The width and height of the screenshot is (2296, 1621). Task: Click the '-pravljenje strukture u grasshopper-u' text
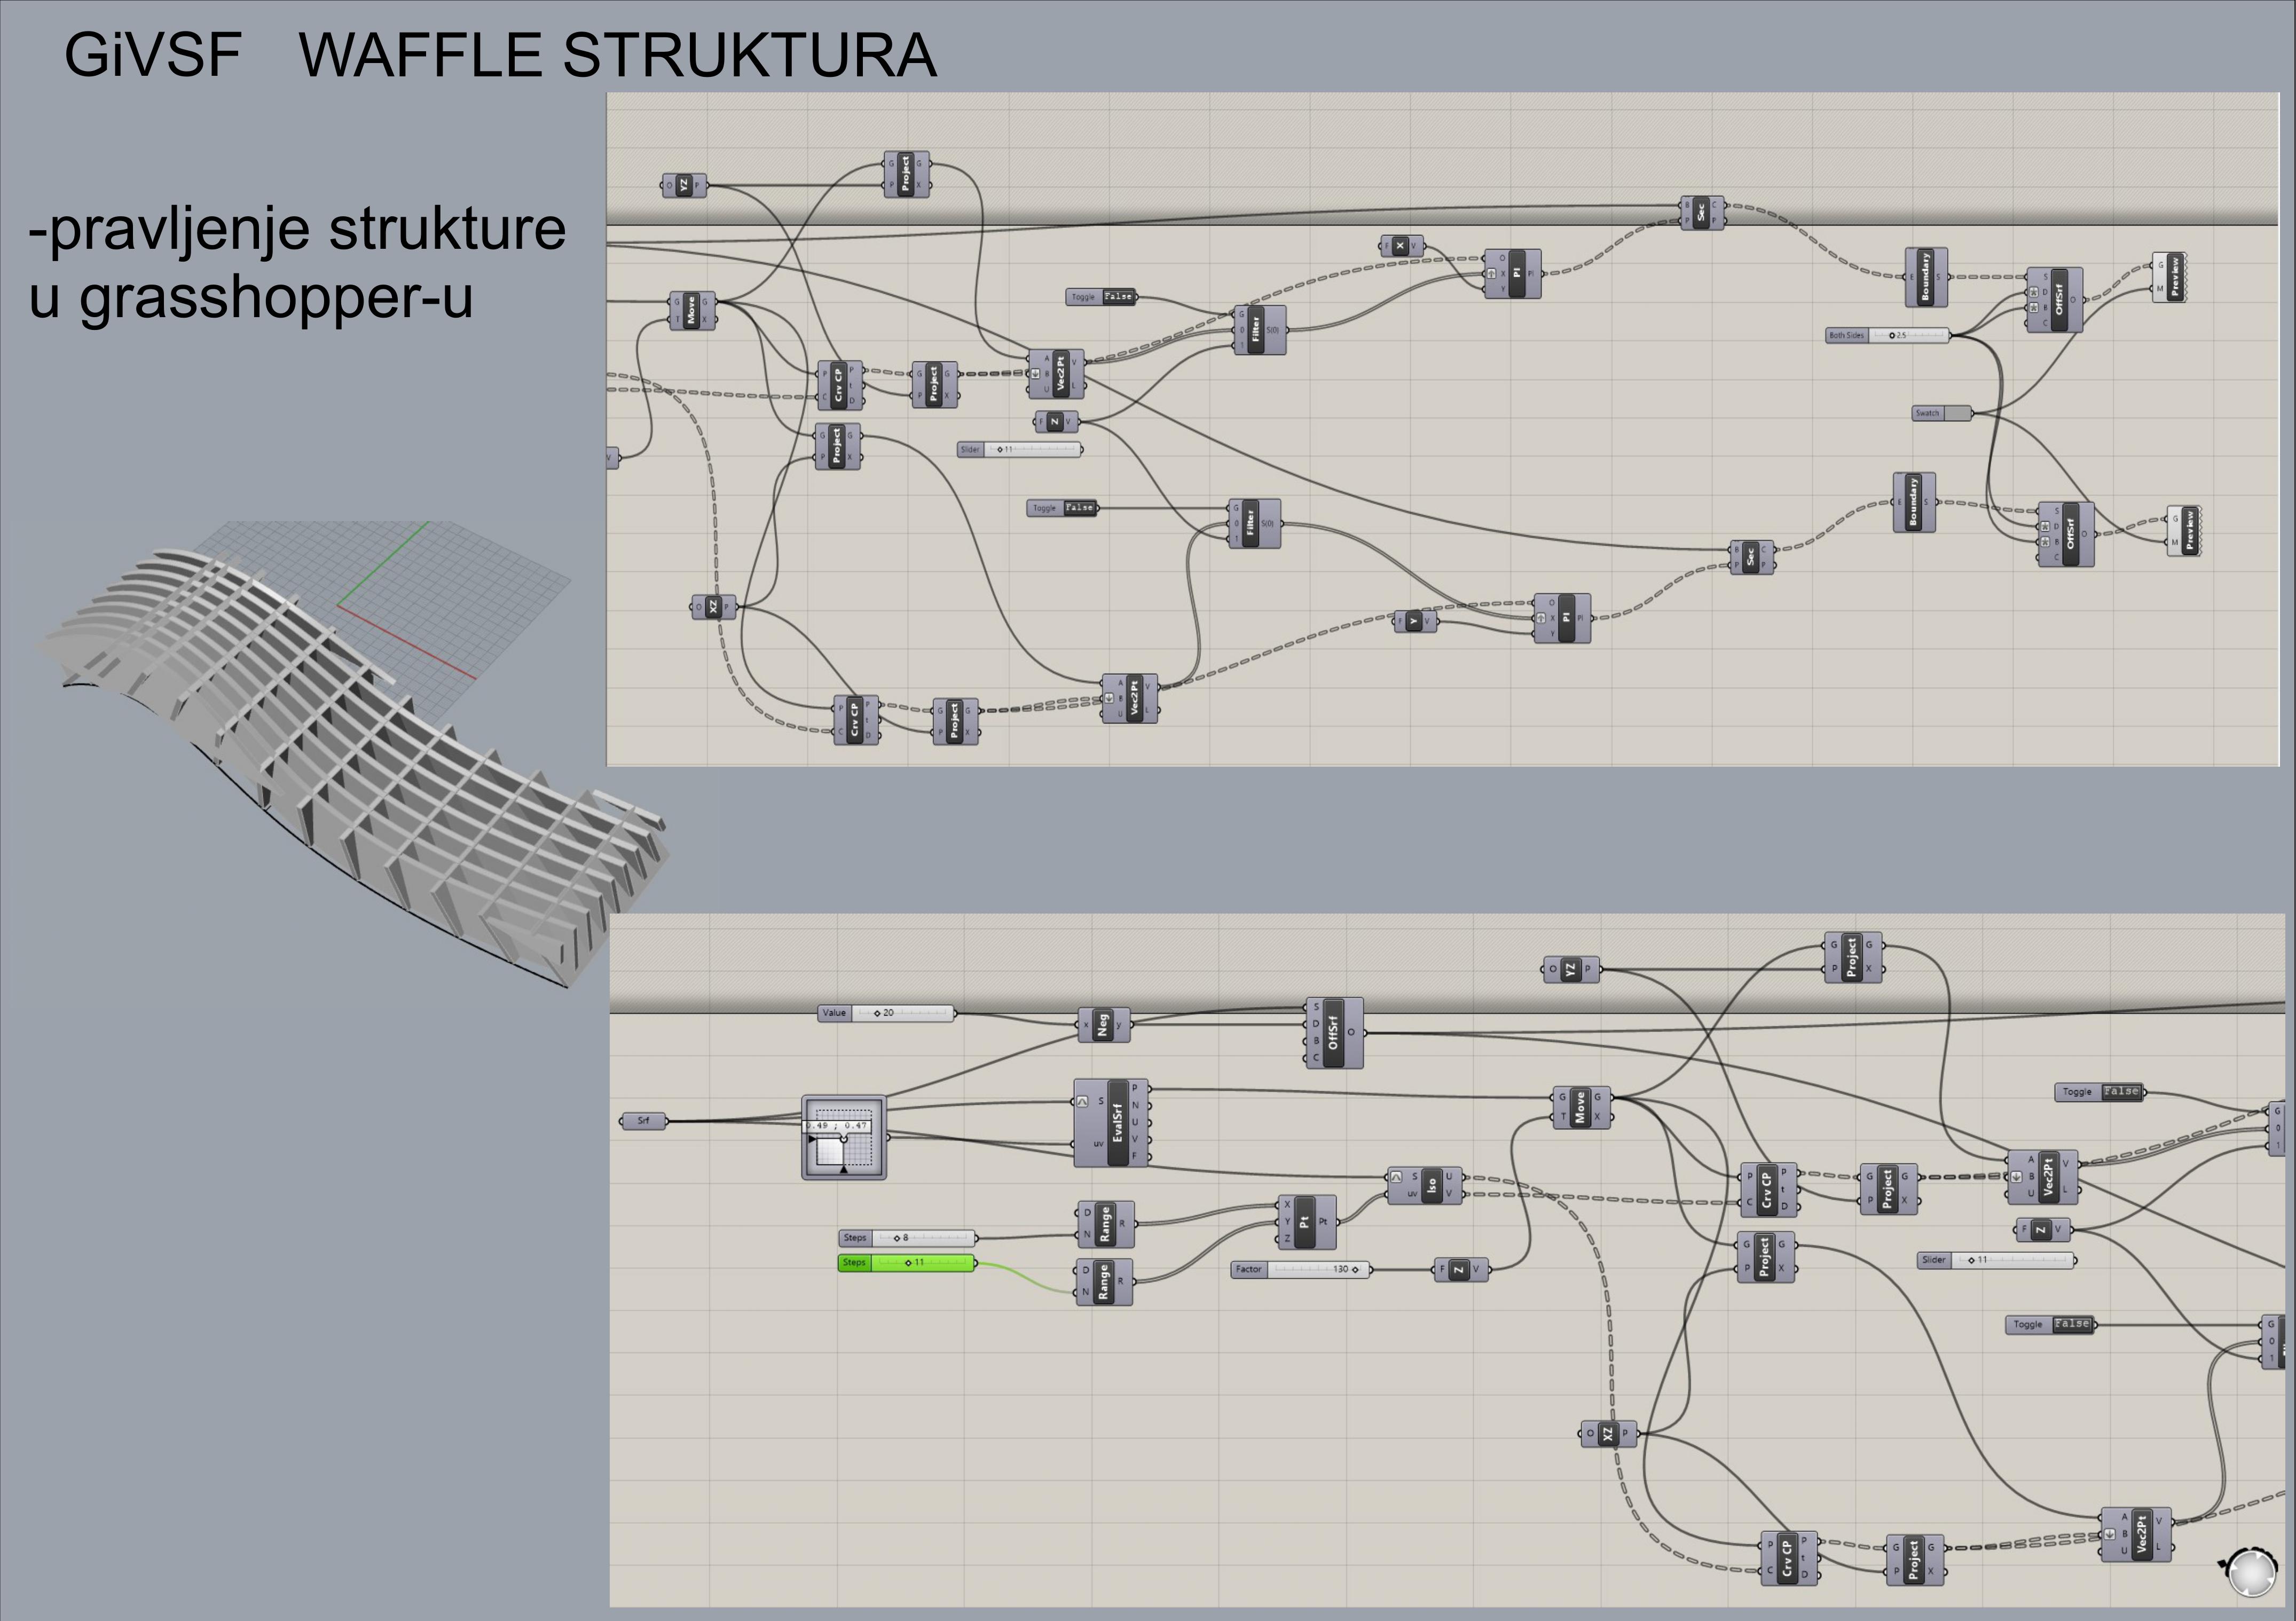297,262
